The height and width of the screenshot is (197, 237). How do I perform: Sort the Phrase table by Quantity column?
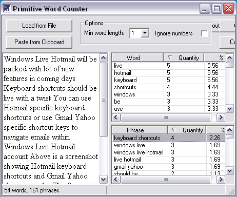click(x=187, y=130)
